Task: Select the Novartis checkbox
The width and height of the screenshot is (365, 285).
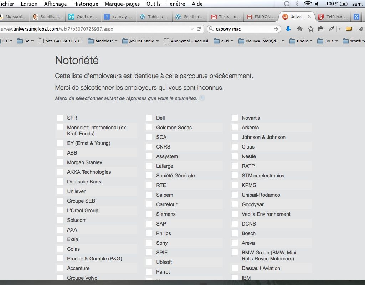Action: pyautogui.click(x=235, y=118)
